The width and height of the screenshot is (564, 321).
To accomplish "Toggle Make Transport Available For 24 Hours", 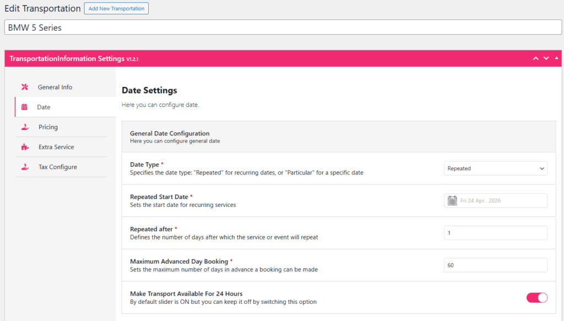I will pyautogui.click(x=536, y=298).
